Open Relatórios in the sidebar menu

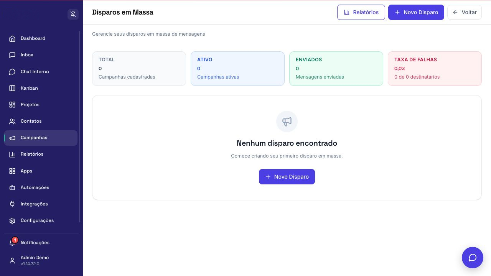pyautogui.click(x=41, y=154)
